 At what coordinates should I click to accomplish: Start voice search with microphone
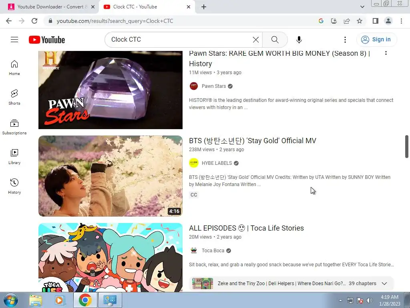299,40
